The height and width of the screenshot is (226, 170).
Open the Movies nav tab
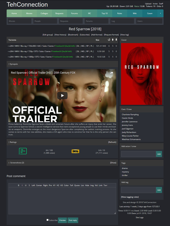(x=29, y=13)
